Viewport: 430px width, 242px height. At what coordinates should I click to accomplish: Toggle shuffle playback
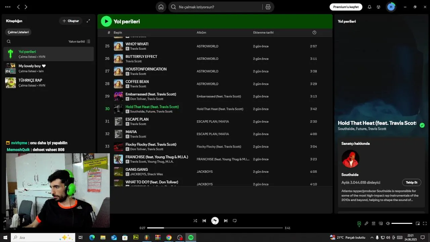pos(195,221)
